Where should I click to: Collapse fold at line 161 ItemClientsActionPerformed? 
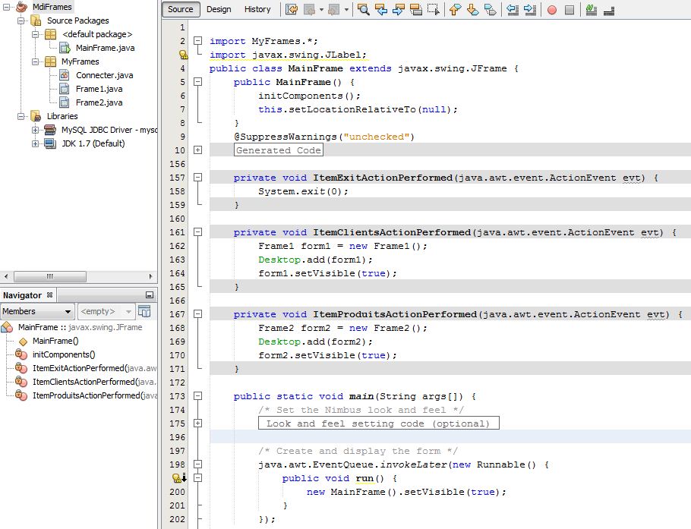(198, 232)
